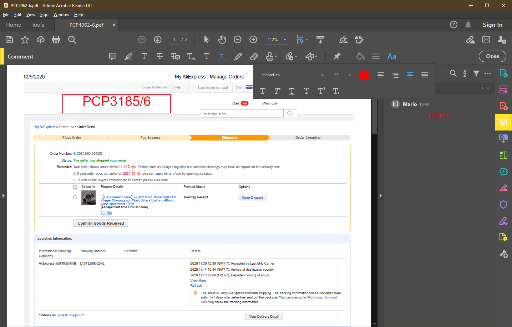Collapse the page 1 comments group
512x327 pixels.
488,88
